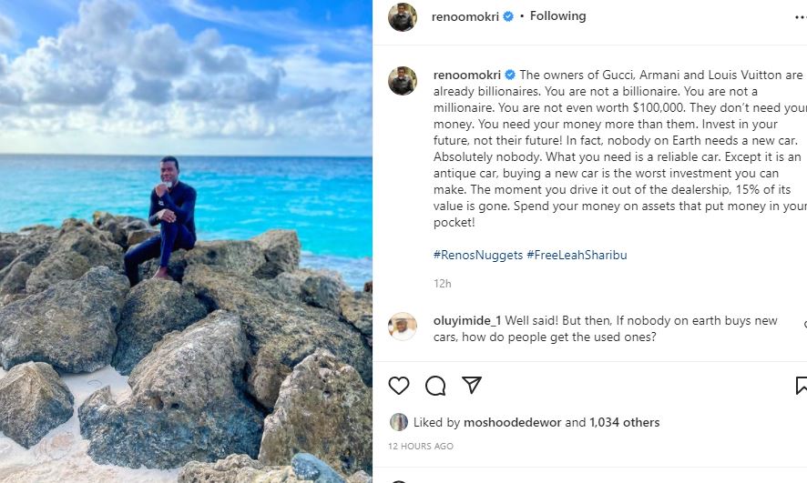This screenshot has height=483, width=807.
Task: Open the moshoodedewor profile link
Action: (514, 422)
